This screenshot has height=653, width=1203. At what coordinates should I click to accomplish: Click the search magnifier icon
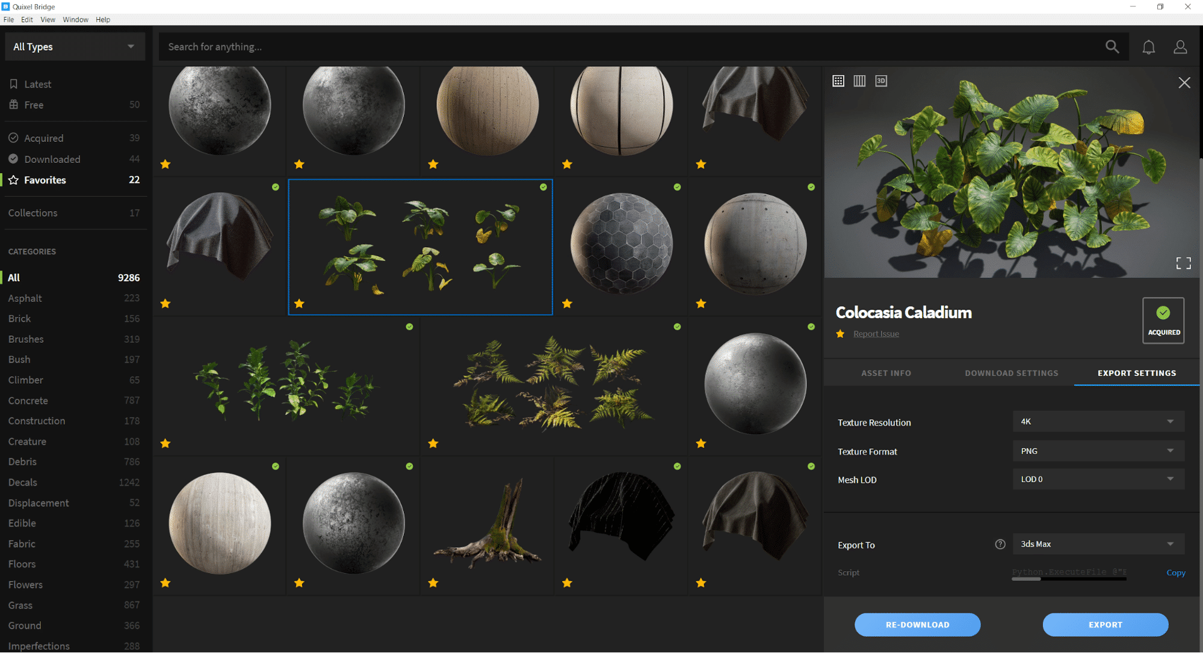tap(1112, 47)
